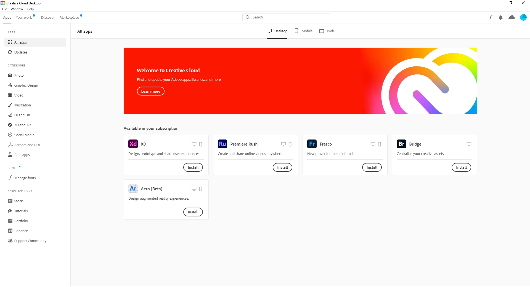Open the File menu
The height and width of the screenshot is (287, 530).
tap(4, 9)
